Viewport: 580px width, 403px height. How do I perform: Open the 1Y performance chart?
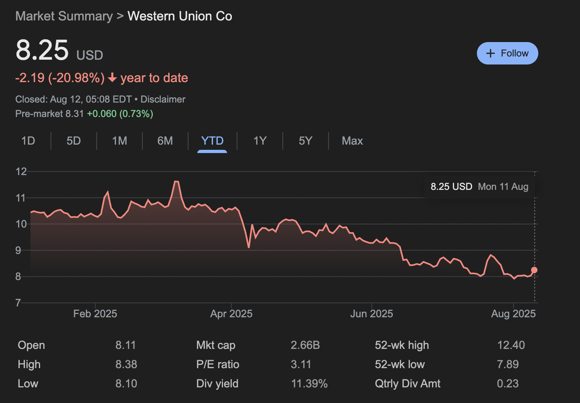260,141
